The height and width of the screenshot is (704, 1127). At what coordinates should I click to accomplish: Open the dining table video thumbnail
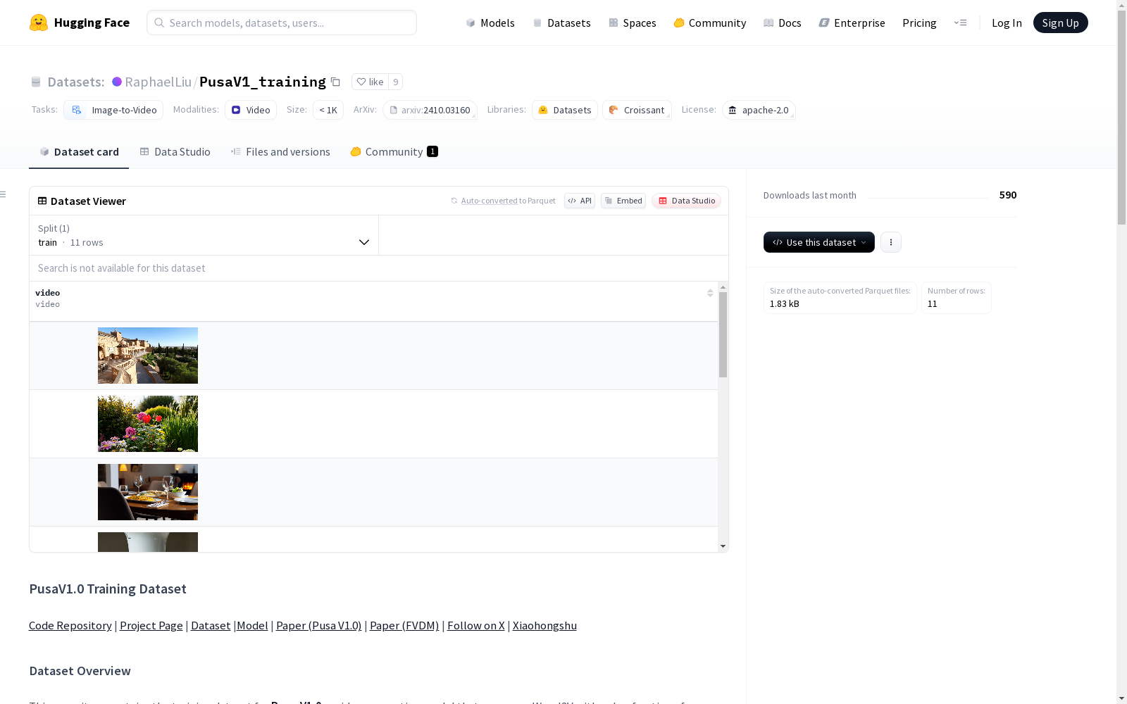(x=148, y=492)
